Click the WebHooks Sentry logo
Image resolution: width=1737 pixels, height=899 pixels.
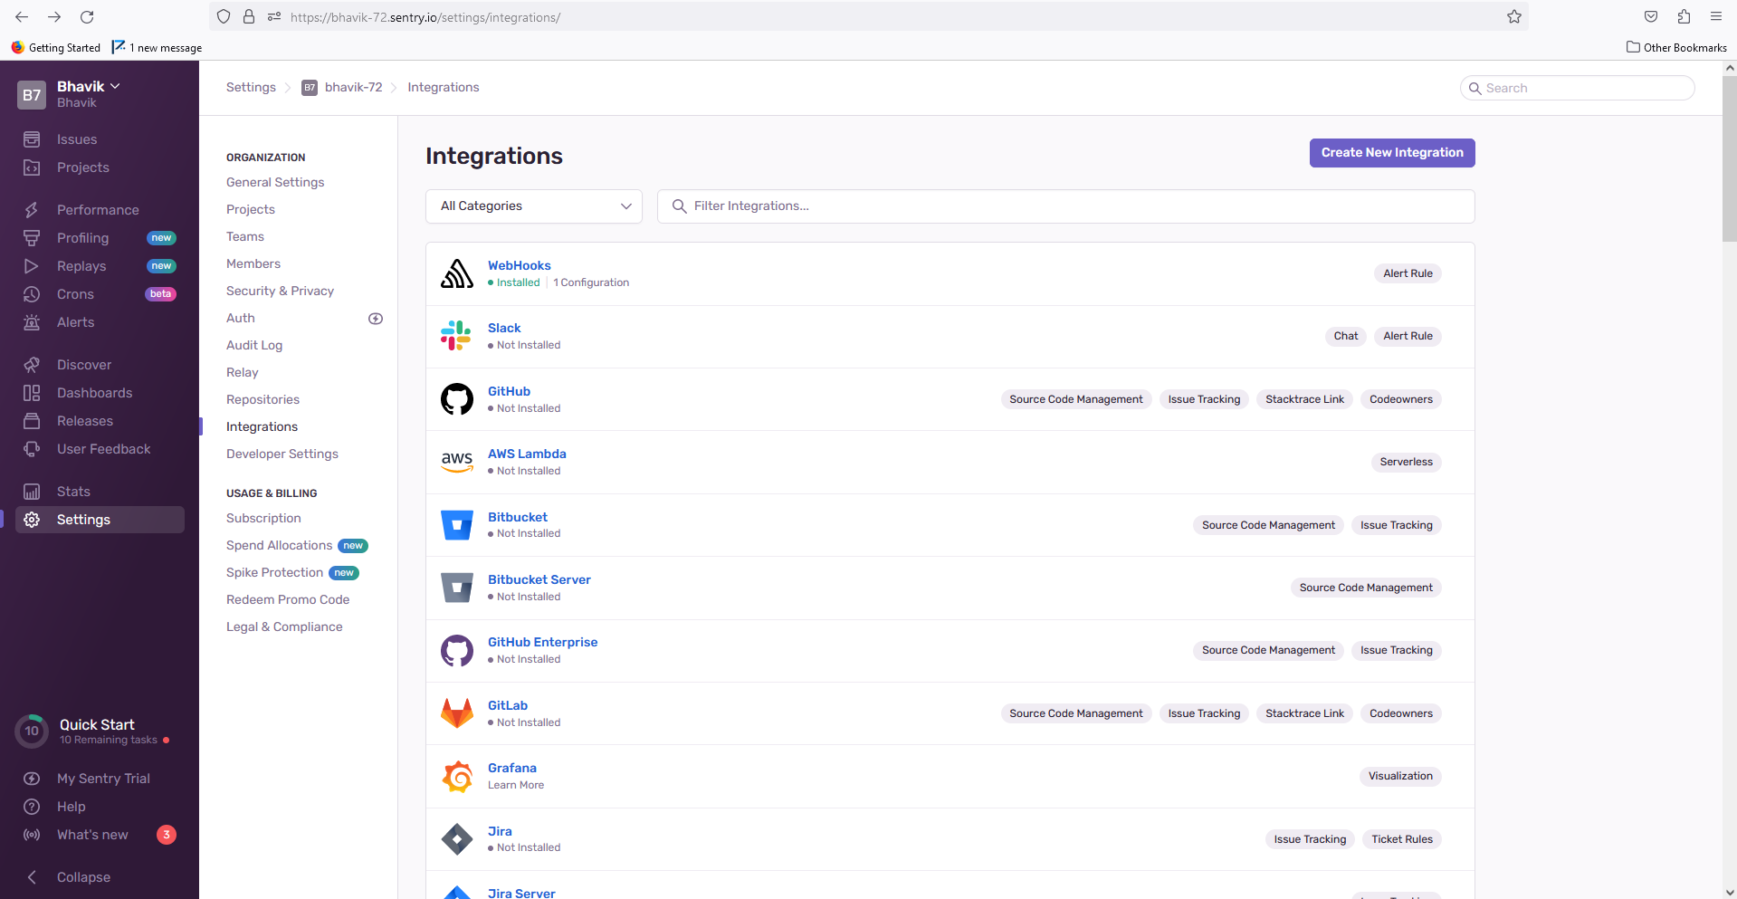coord(456,273)
